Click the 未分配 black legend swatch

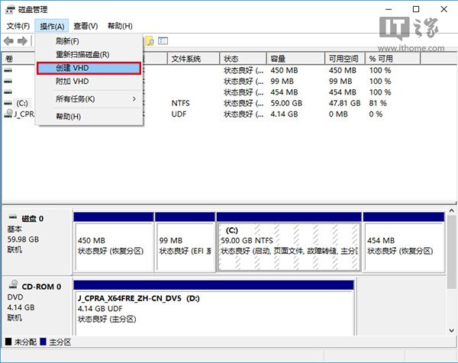point(8,342)
